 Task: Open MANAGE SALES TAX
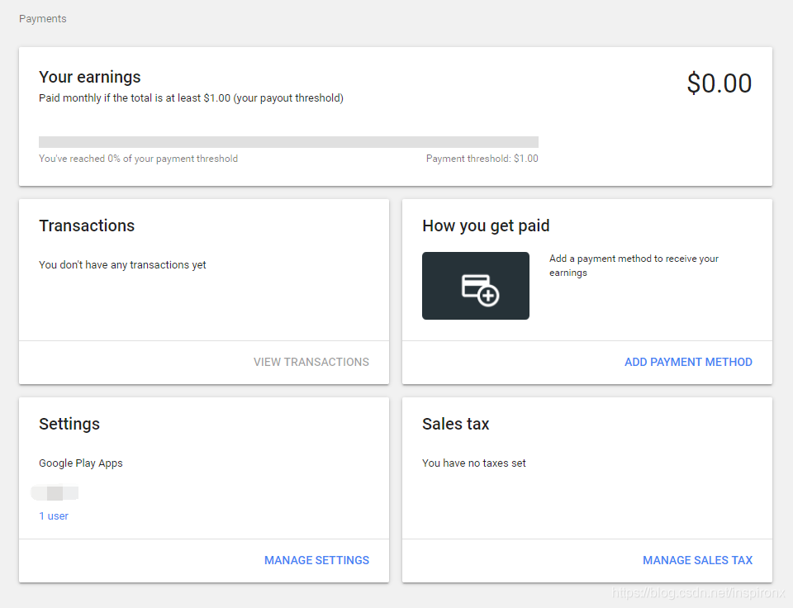697,560
